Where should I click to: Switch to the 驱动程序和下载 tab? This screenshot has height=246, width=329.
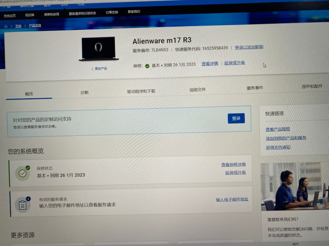(141, 91)
